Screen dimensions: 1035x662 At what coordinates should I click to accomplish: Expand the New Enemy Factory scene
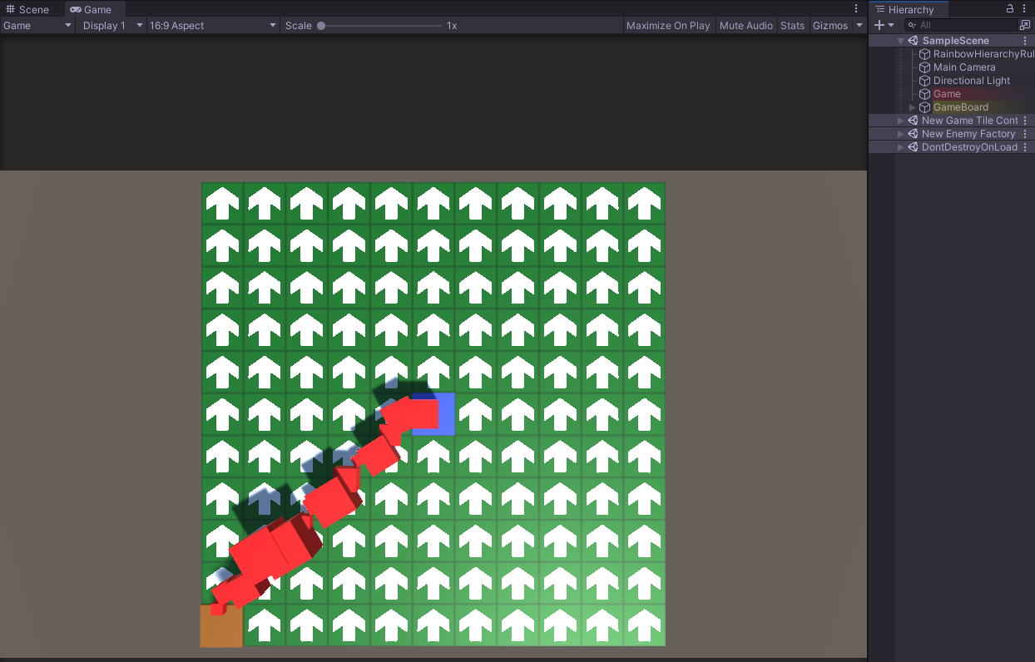tap(900, 134)
